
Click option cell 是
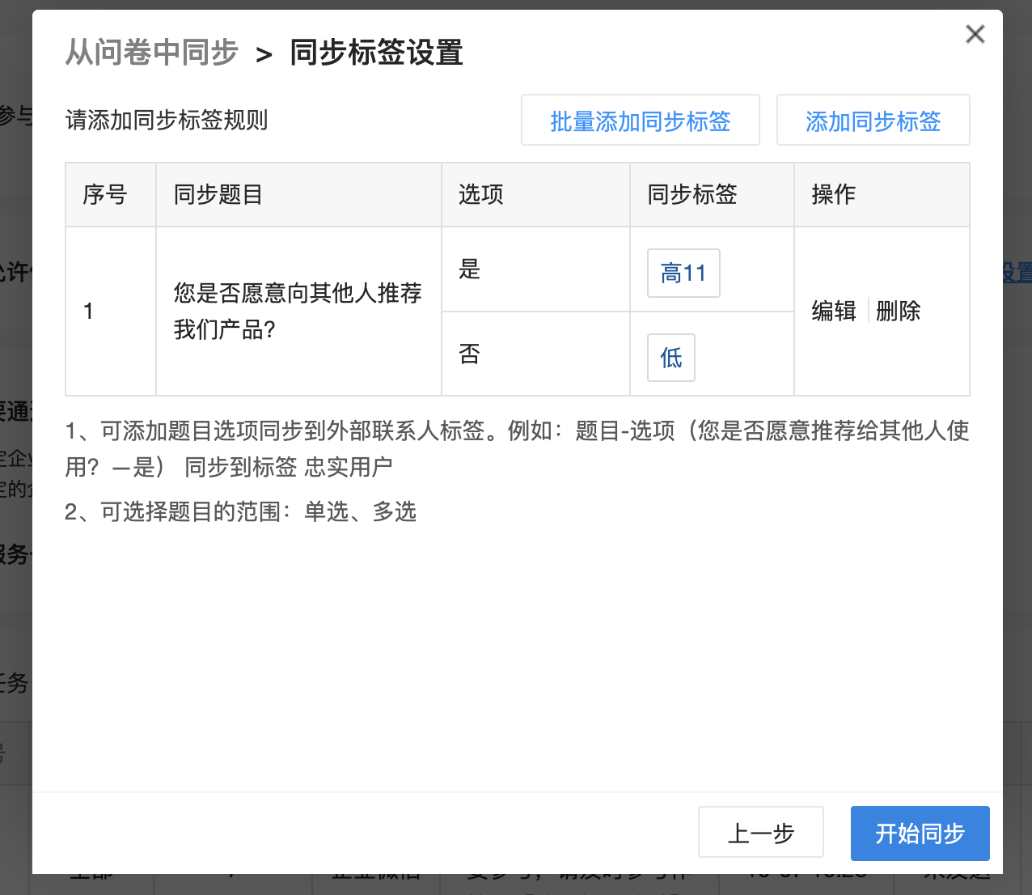tap(535, 269)
